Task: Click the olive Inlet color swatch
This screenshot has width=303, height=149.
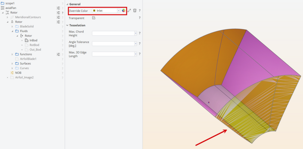Action: 94,11
